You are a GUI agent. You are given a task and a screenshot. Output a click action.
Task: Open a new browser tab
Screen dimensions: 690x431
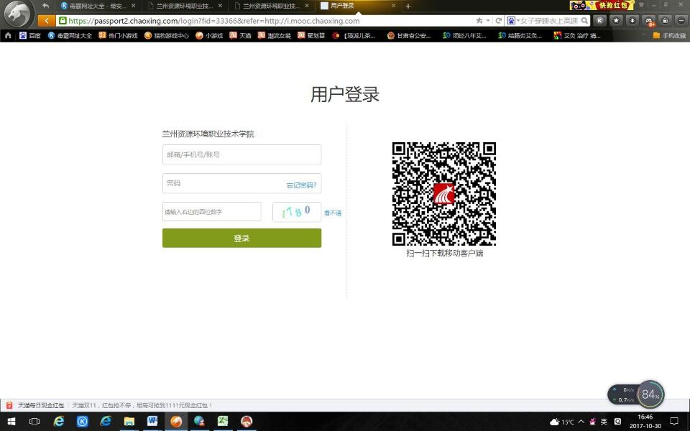tap(408, 6)
